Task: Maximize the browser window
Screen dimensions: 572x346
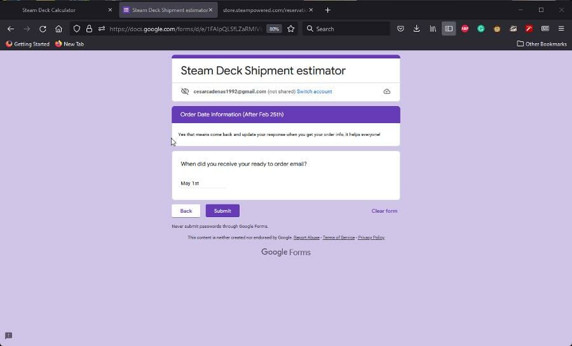Action: pyautogui.click(x=541, y=10)
